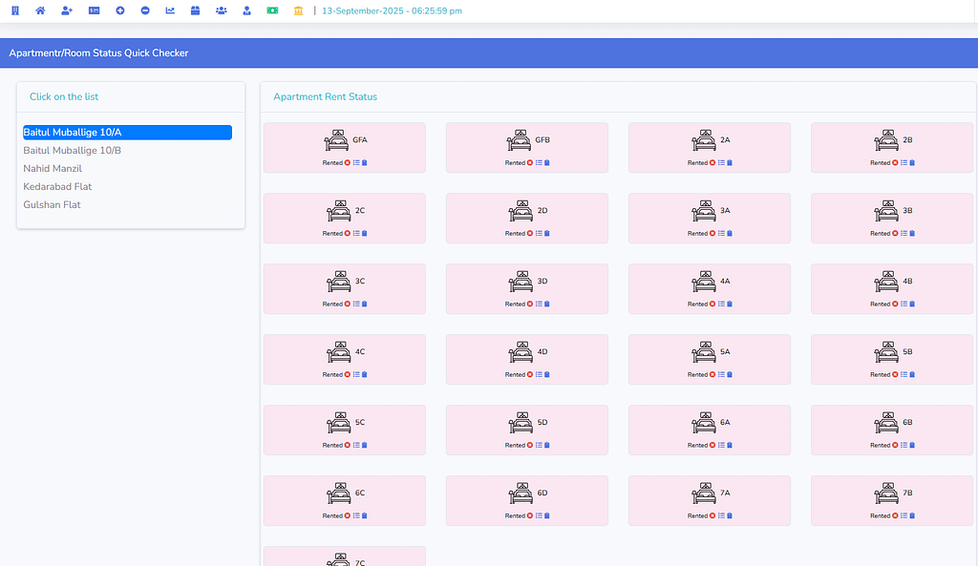Viewport: 978px width, 566px height.
Task: Open the clipboard icon on apartment 3D card
Action: [547, 304]
